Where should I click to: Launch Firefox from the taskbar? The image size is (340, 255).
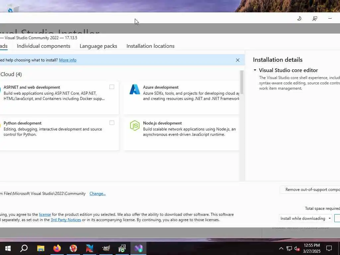[57, 248]
